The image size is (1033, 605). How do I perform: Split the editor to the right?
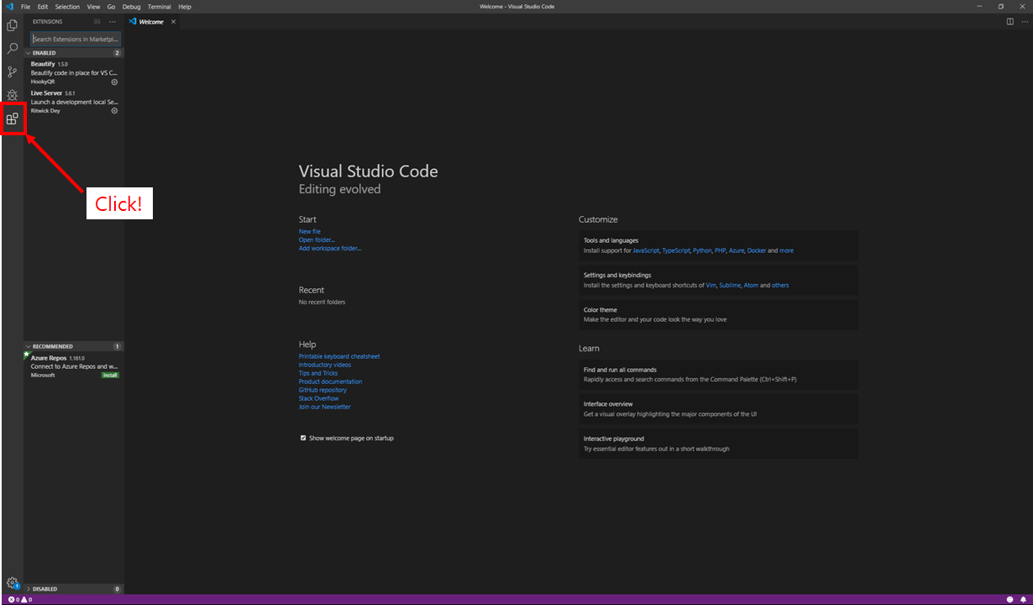(1010, 22)
